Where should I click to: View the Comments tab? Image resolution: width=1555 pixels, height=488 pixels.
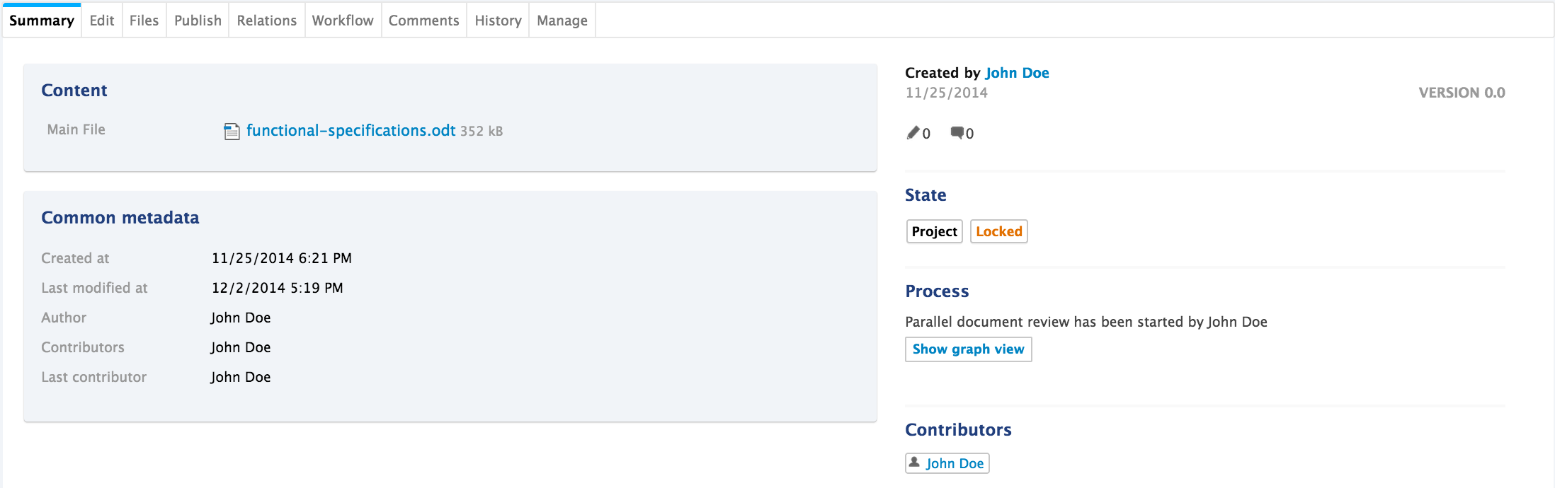[423, 21]
